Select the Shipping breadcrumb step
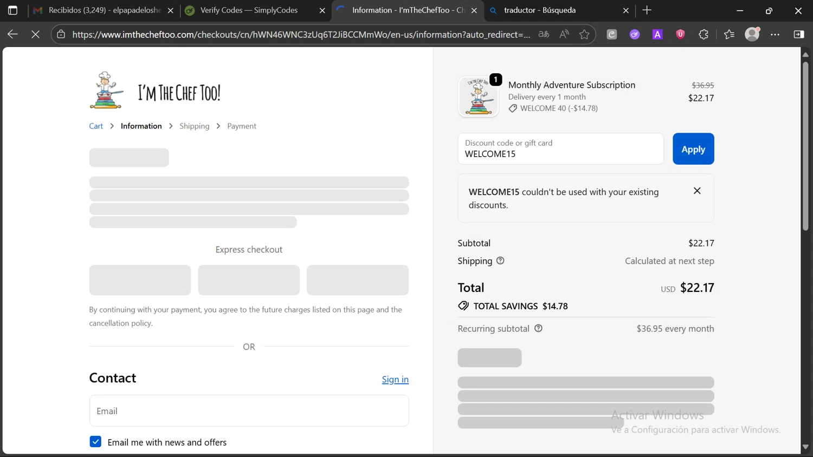This screenshot has width=813, height=457. point(195,126)
